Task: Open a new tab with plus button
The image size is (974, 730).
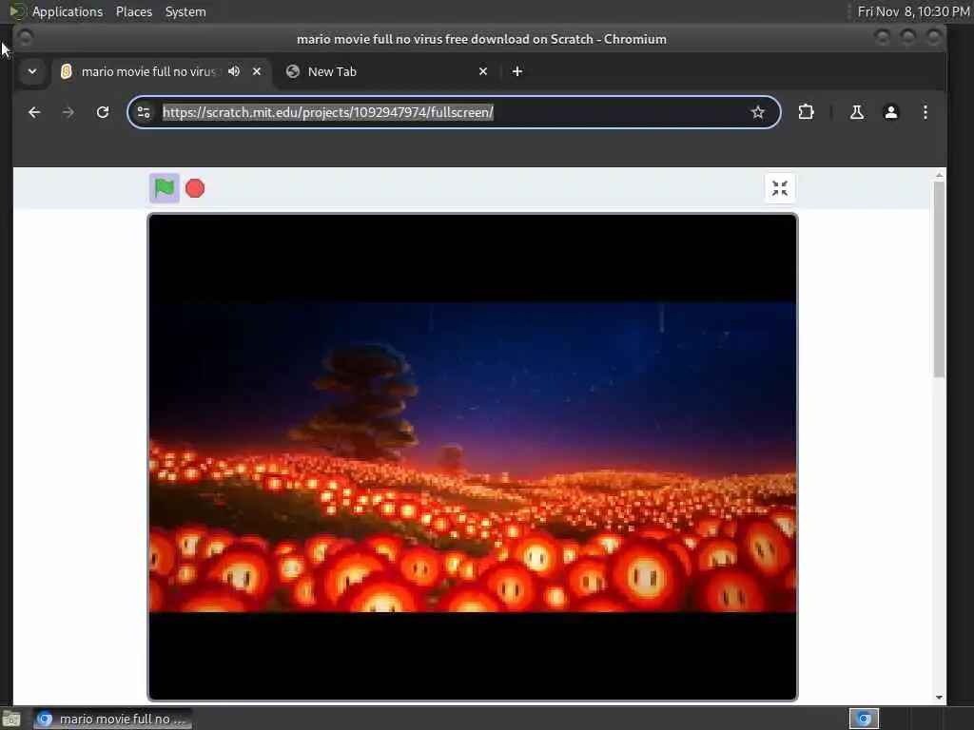Action: pos(516,71)
